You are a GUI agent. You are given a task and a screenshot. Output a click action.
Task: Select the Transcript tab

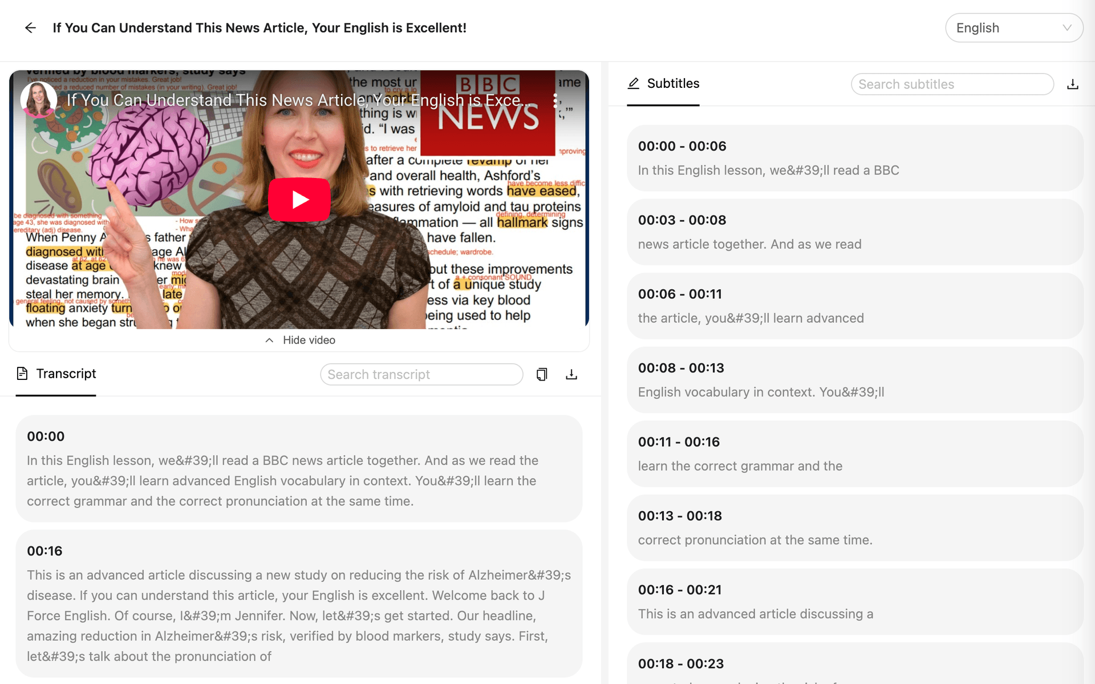pos(56,374)
